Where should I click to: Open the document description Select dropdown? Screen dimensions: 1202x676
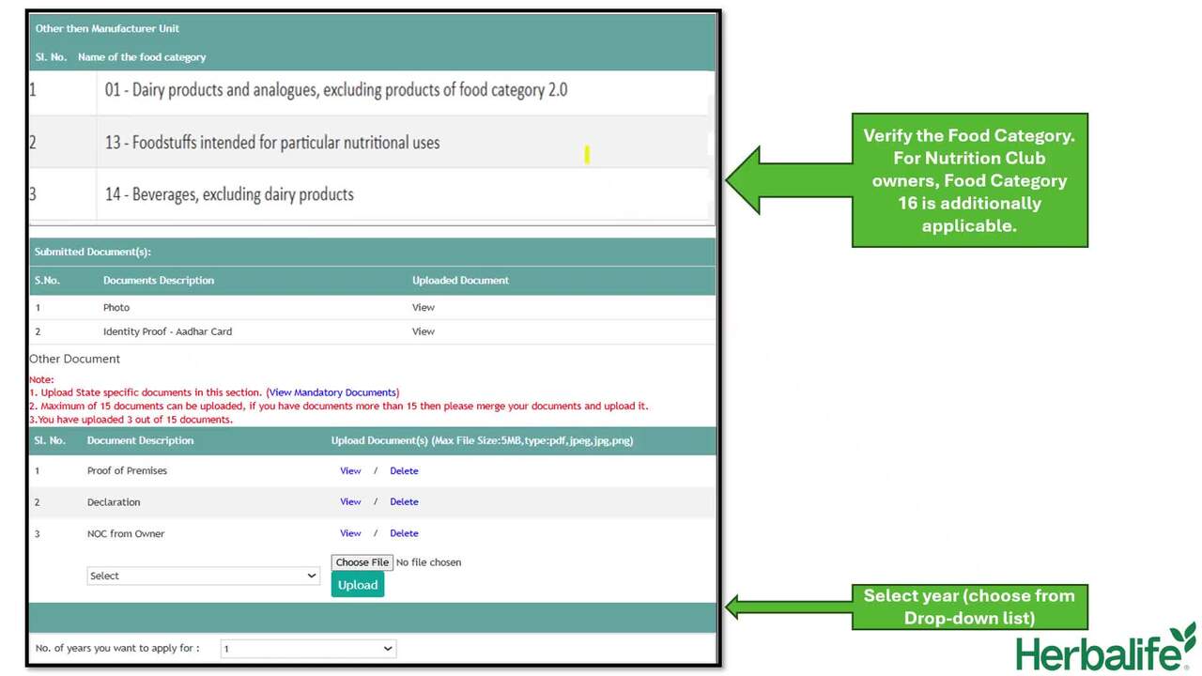(x=203, y=576)
